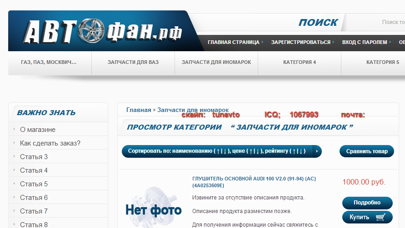Expand the Вход с паролем menu arrow

[x=390, y=42]
